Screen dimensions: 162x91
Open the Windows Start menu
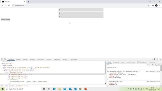3,89
